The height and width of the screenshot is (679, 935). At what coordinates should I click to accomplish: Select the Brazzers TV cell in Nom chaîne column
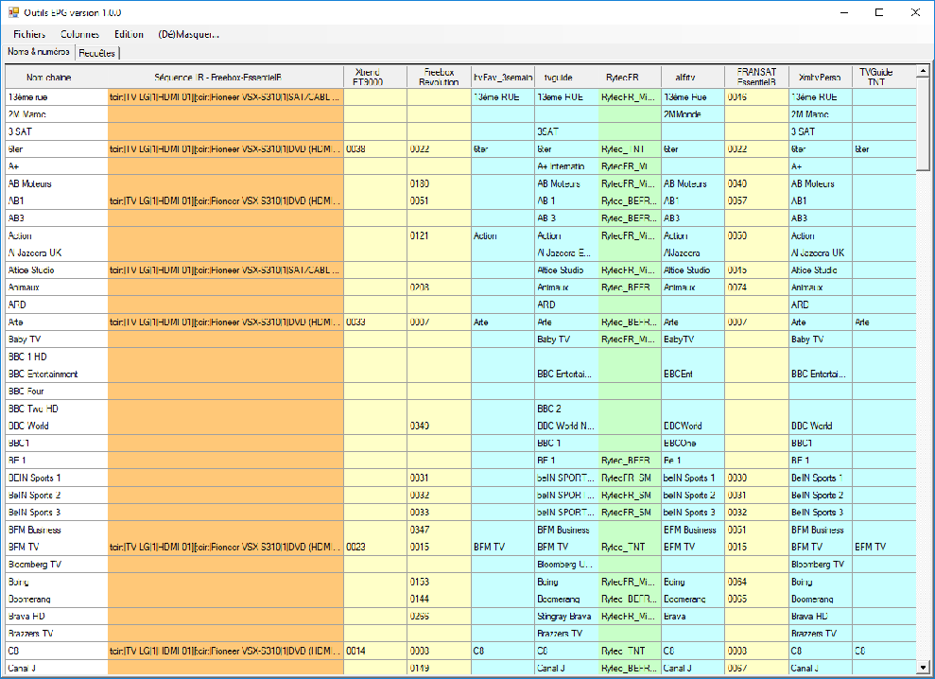click(58, 634)
